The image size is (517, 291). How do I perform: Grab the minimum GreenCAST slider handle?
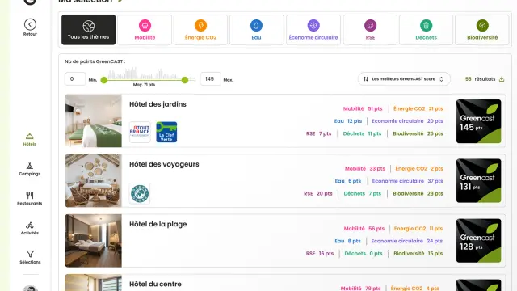coord(104,80)
